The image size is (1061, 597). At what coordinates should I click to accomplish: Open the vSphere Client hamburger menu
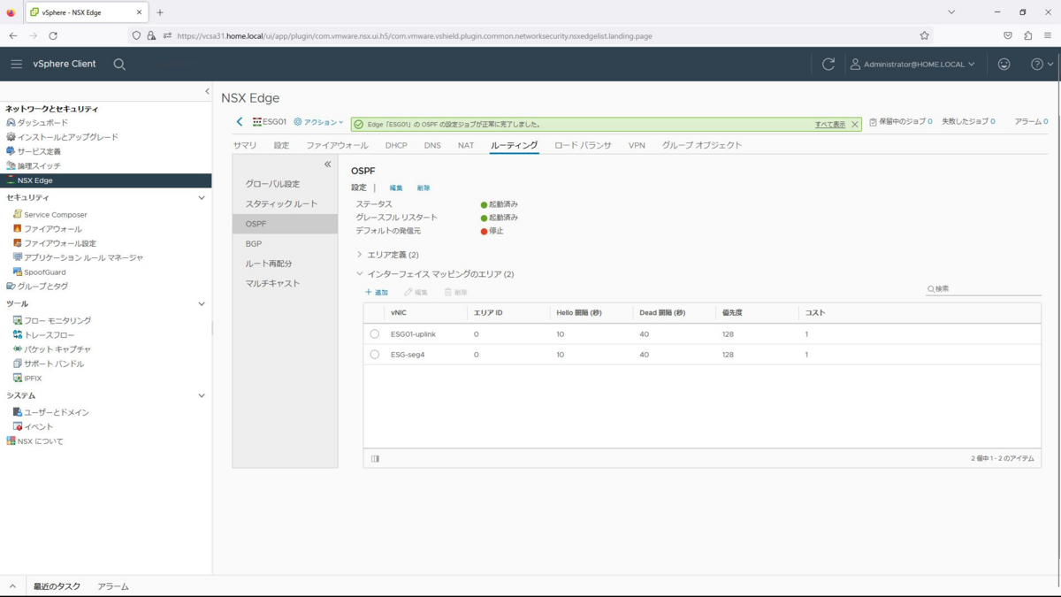point(16,64)
